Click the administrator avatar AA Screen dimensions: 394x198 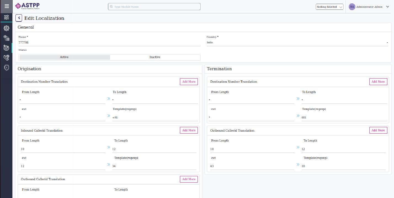point(352,7)
